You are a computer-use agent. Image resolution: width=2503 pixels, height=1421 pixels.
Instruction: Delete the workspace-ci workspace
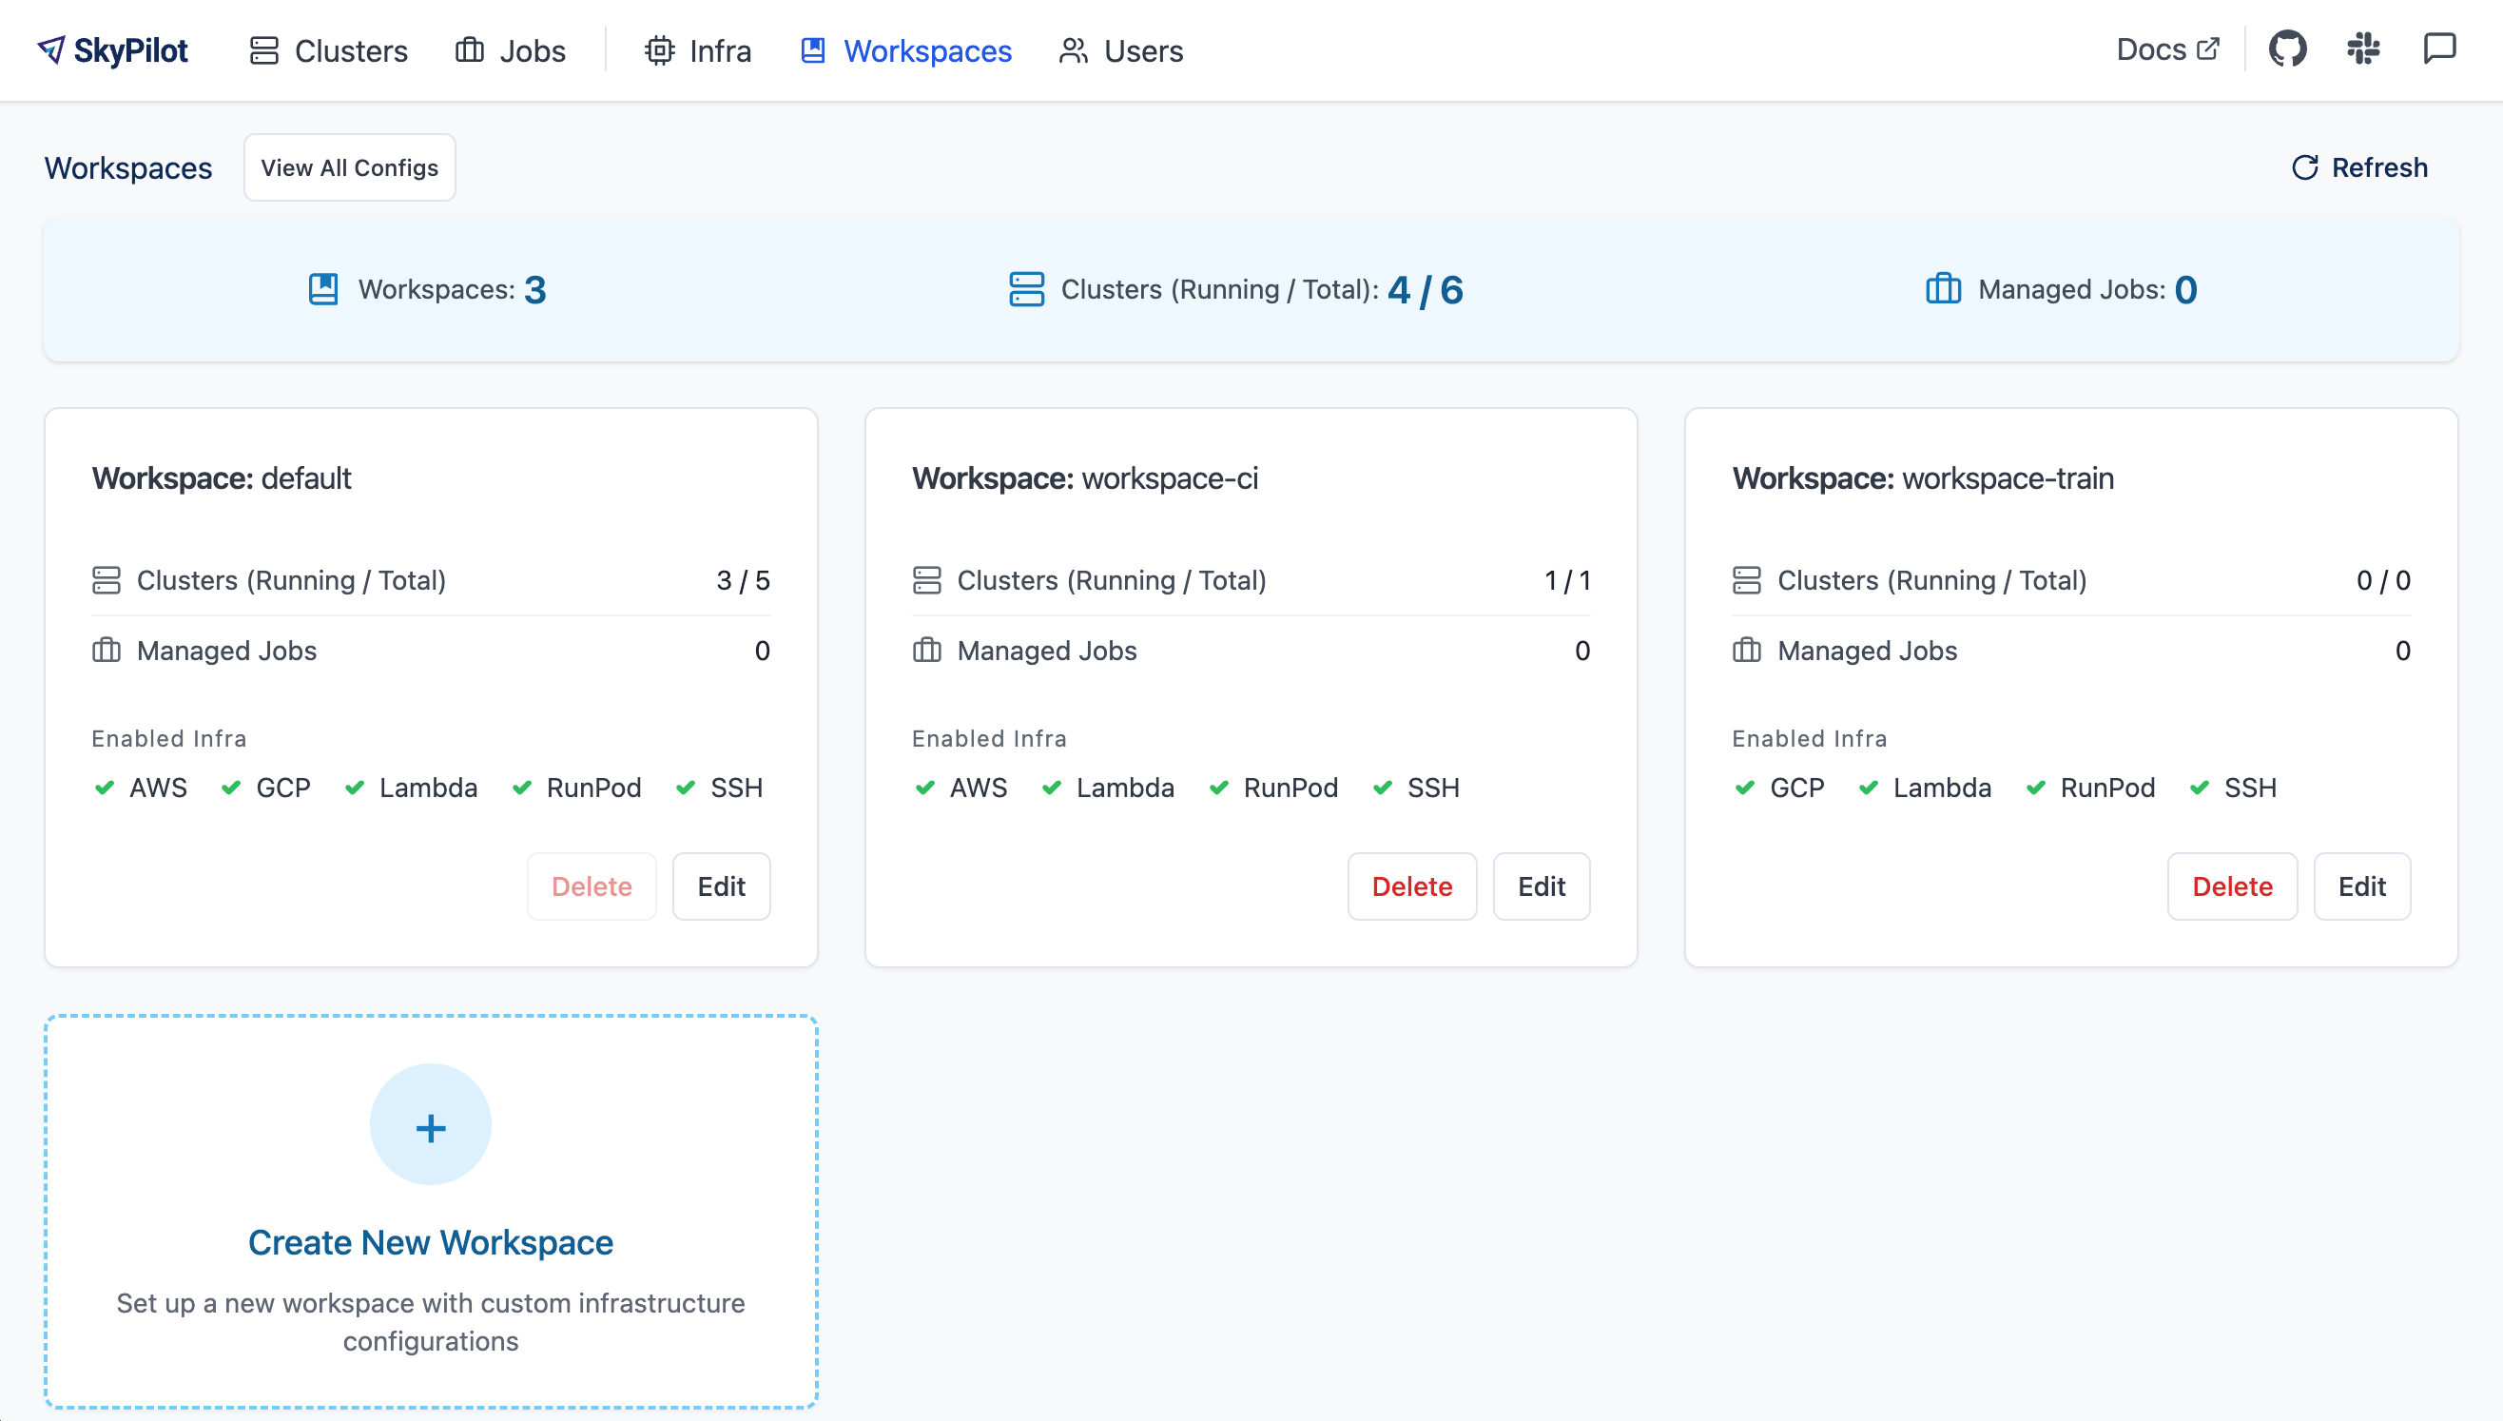click(1412, 886)
